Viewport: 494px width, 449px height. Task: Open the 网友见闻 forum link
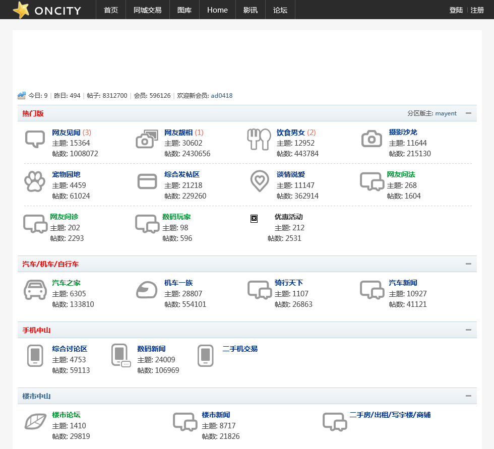pos(66,133)
